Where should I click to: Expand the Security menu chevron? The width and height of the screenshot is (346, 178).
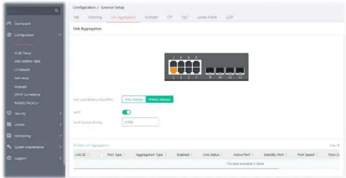click(x=60, y=113)
